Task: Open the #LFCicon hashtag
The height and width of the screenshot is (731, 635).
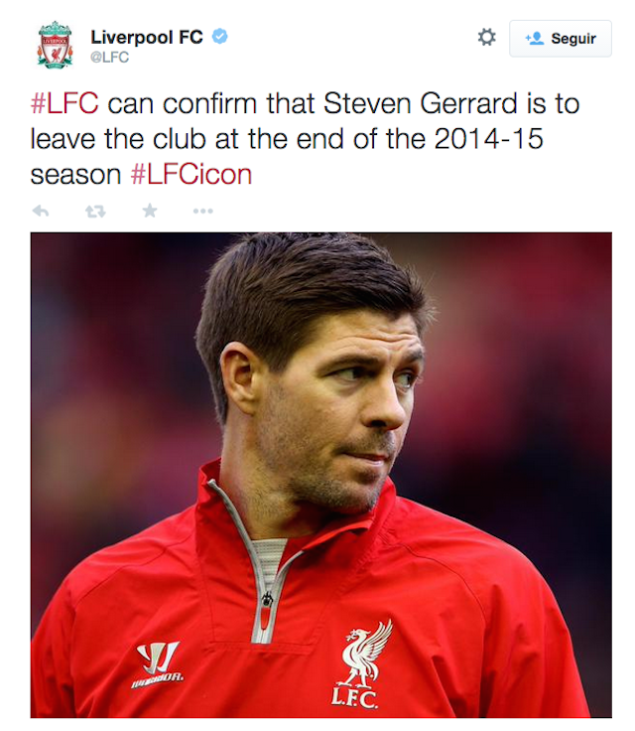Action: coord(191,175)
